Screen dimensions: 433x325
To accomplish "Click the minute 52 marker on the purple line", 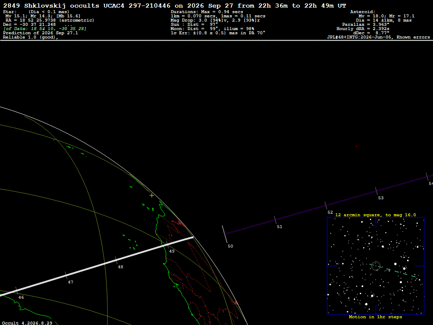I will [326, 205].
